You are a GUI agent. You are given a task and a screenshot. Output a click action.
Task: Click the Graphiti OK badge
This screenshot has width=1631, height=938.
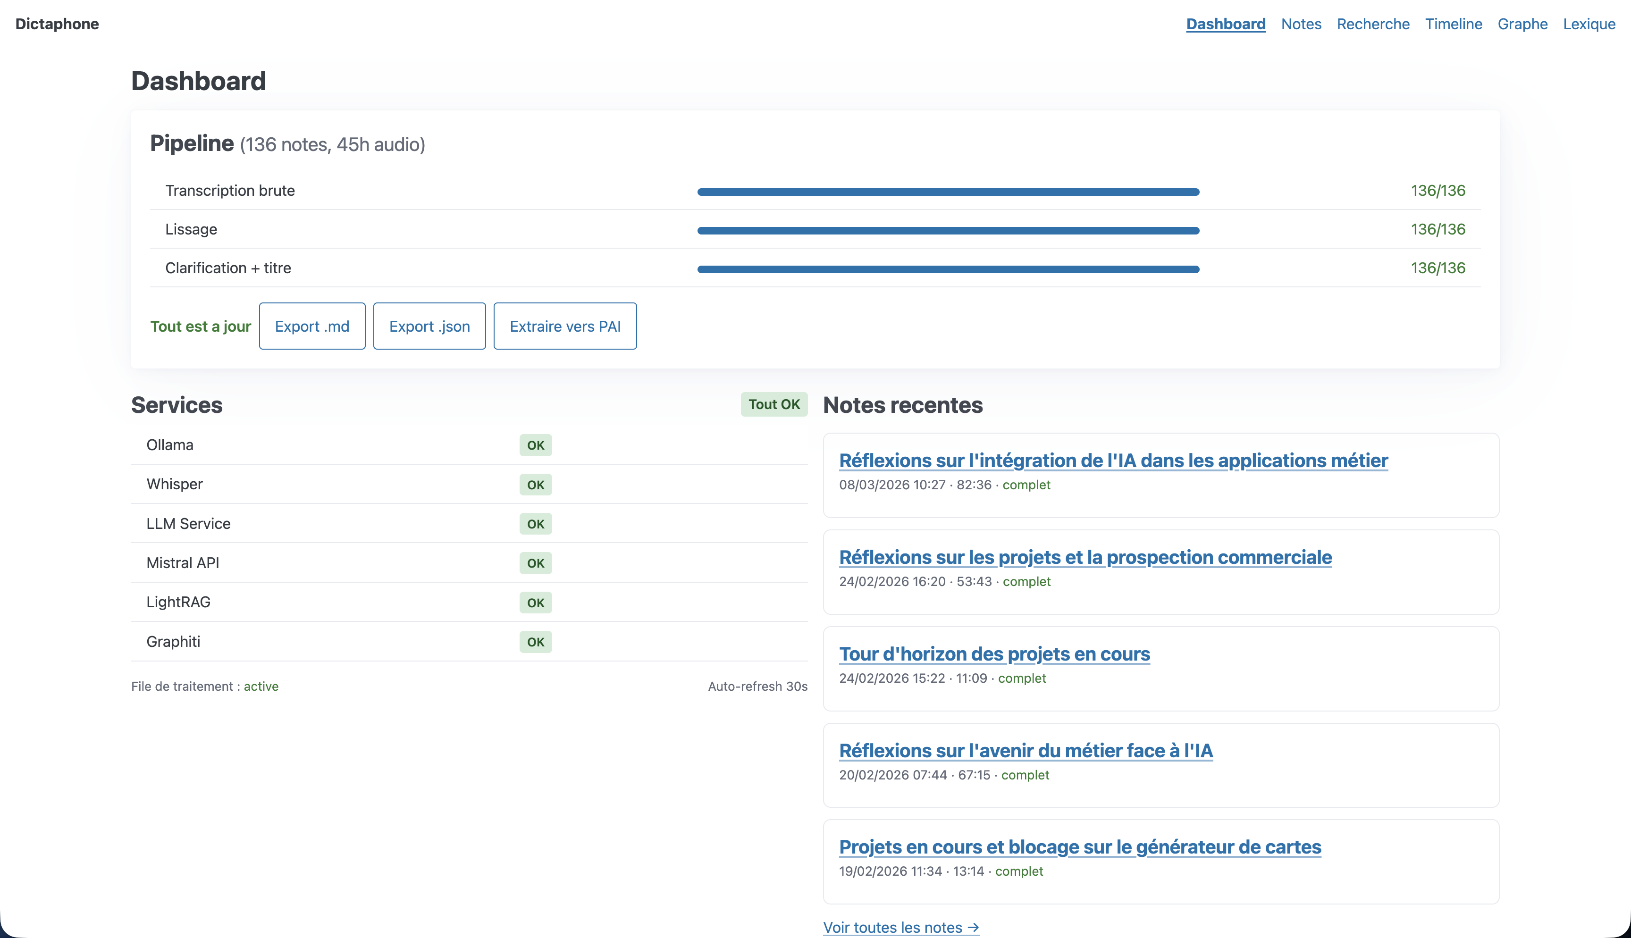click(536, 642)
